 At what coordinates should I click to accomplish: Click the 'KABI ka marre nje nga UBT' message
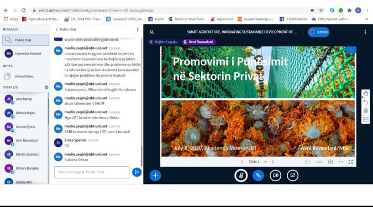click(x=97, y=132)
